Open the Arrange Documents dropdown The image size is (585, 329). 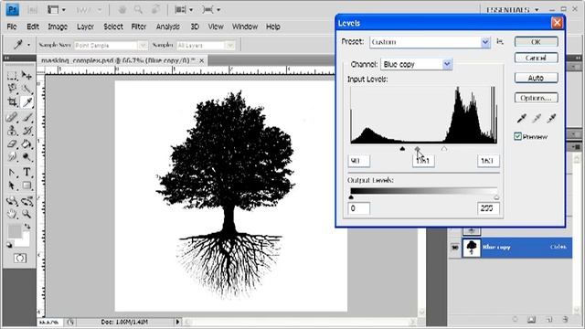tap(184, 10)
